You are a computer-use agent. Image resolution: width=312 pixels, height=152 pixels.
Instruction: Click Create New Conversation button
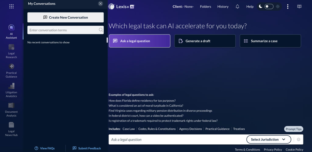click(x=66, y=18)
